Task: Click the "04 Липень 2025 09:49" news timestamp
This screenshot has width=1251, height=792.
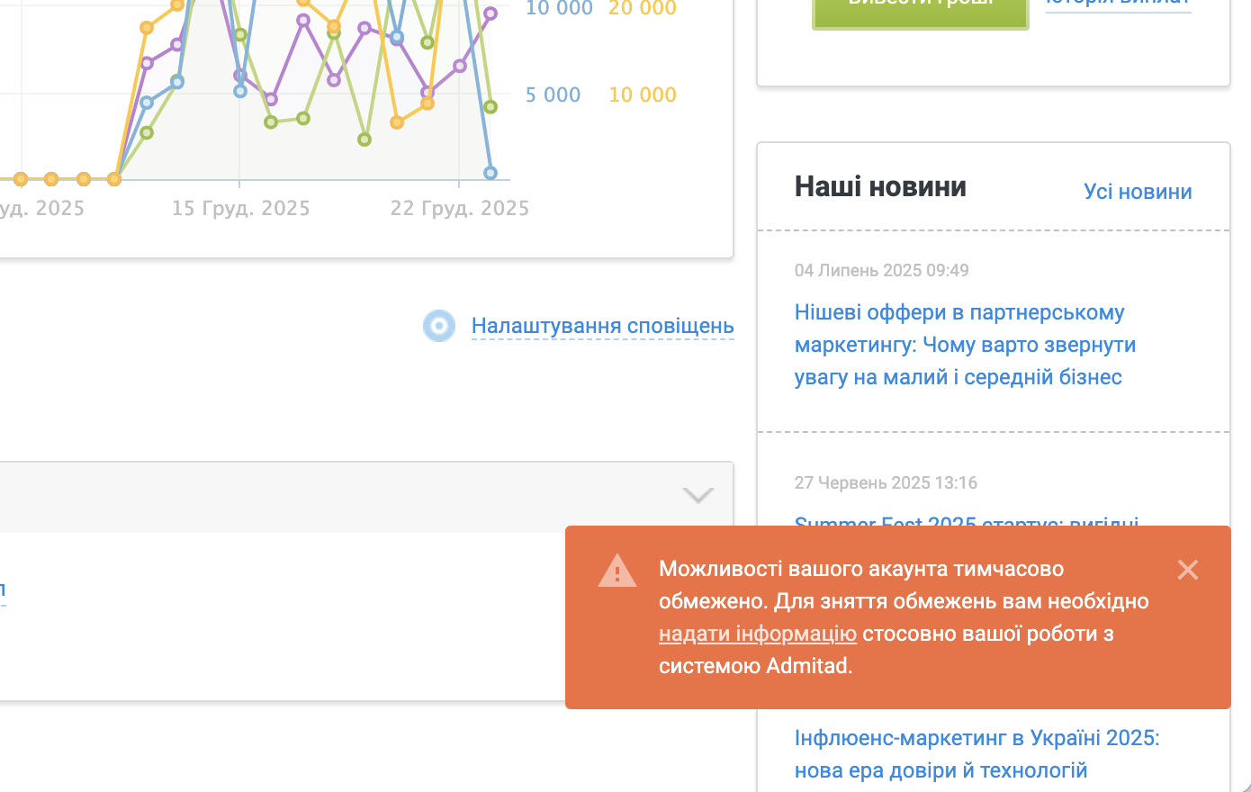Action: tap(881, 270)
